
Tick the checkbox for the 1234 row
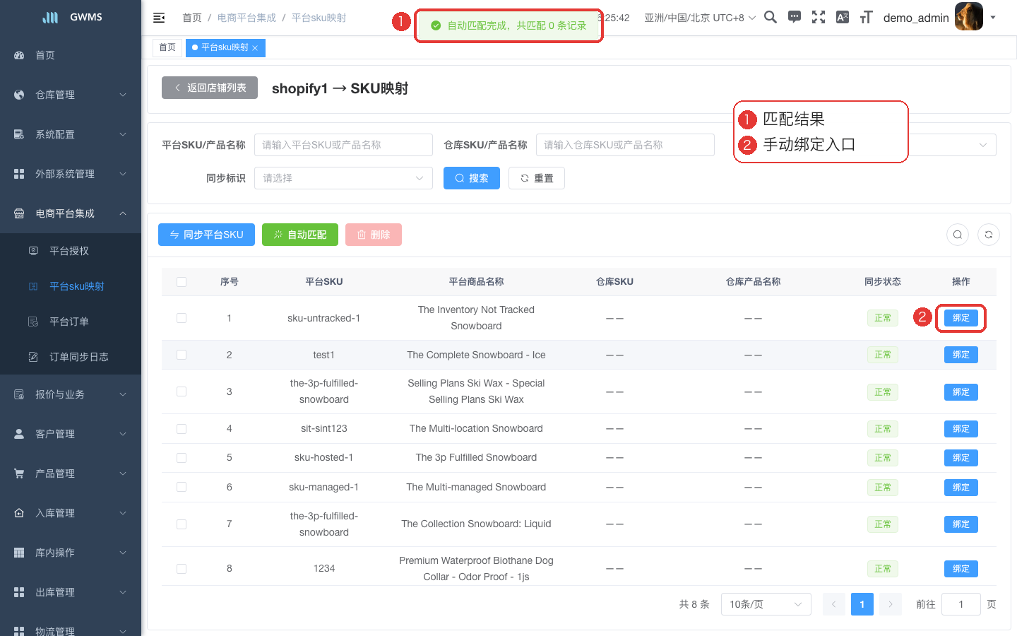tap(182, 569)
